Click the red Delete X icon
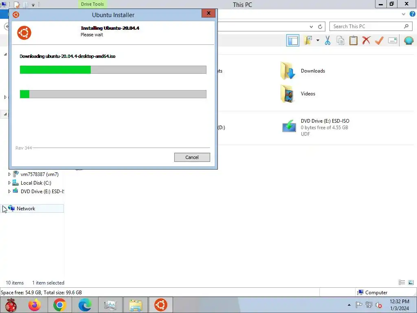Viewport: 417px width, 313px height. (366, 40)
